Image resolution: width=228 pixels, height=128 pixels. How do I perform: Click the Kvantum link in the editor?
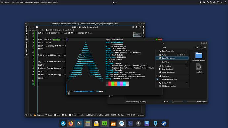(x=57, y=39)
